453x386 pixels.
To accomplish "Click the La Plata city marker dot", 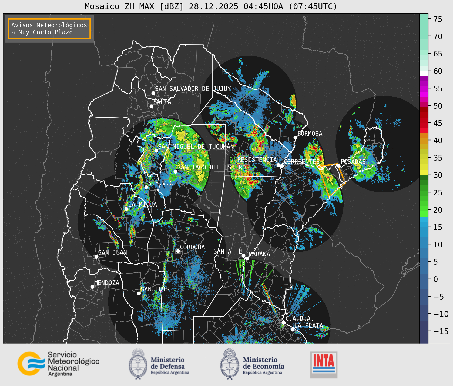I will click(292, 330).
